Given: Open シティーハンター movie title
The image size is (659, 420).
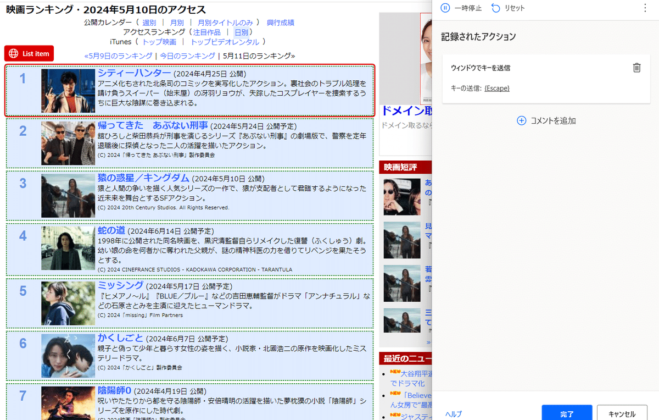Looking at the screenshot, I should (134, 73).
